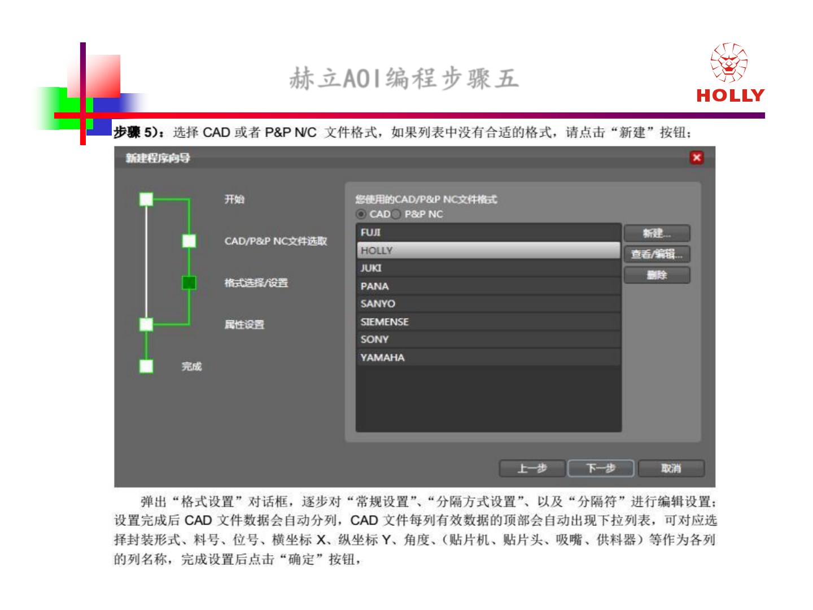This screenshot has width=813, height=610.
Task: Select the P&P NC radio button
Action: (396, 214)
